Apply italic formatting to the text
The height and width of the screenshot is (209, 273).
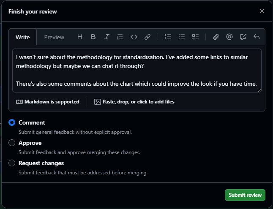tap(107, 37)
